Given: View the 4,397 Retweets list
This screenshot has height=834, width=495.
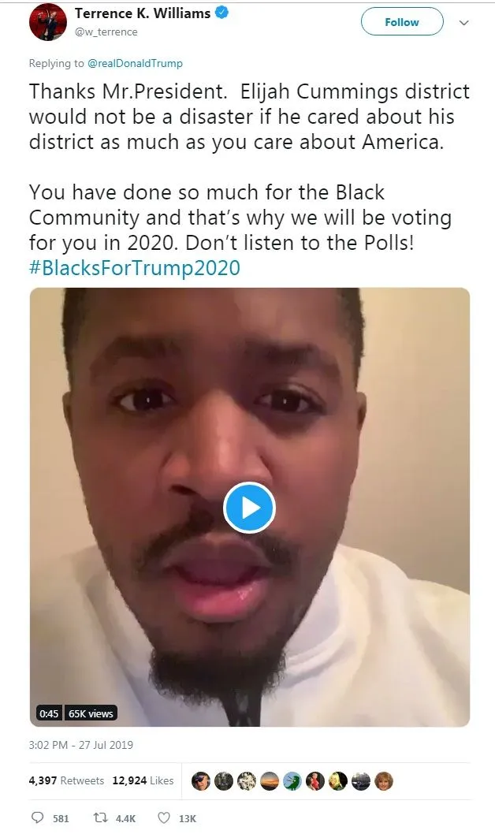Looking at the screenshot, I should [66, 780].
